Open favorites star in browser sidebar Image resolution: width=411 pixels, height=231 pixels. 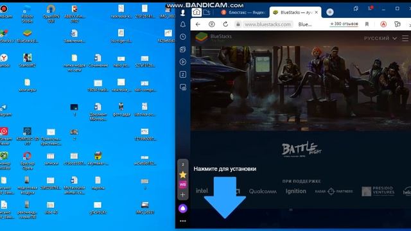click(182, 175)
